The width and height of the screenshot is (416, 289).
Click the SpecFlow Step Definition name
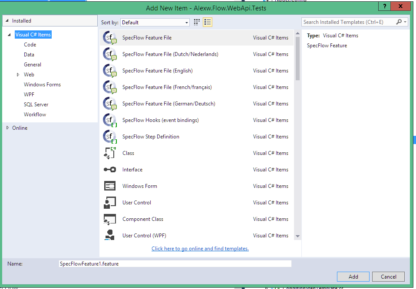pos(151,137)
